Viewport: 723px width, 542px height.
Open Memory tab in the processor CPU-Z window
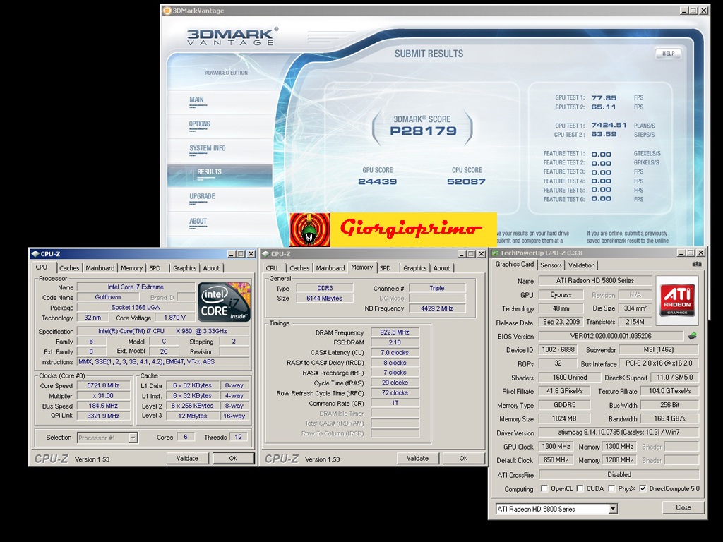[x=131, y=267]
